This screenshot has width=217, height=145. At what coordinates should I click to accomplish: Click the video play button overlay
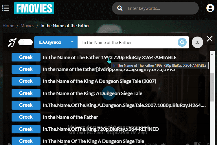pos(109,93)
